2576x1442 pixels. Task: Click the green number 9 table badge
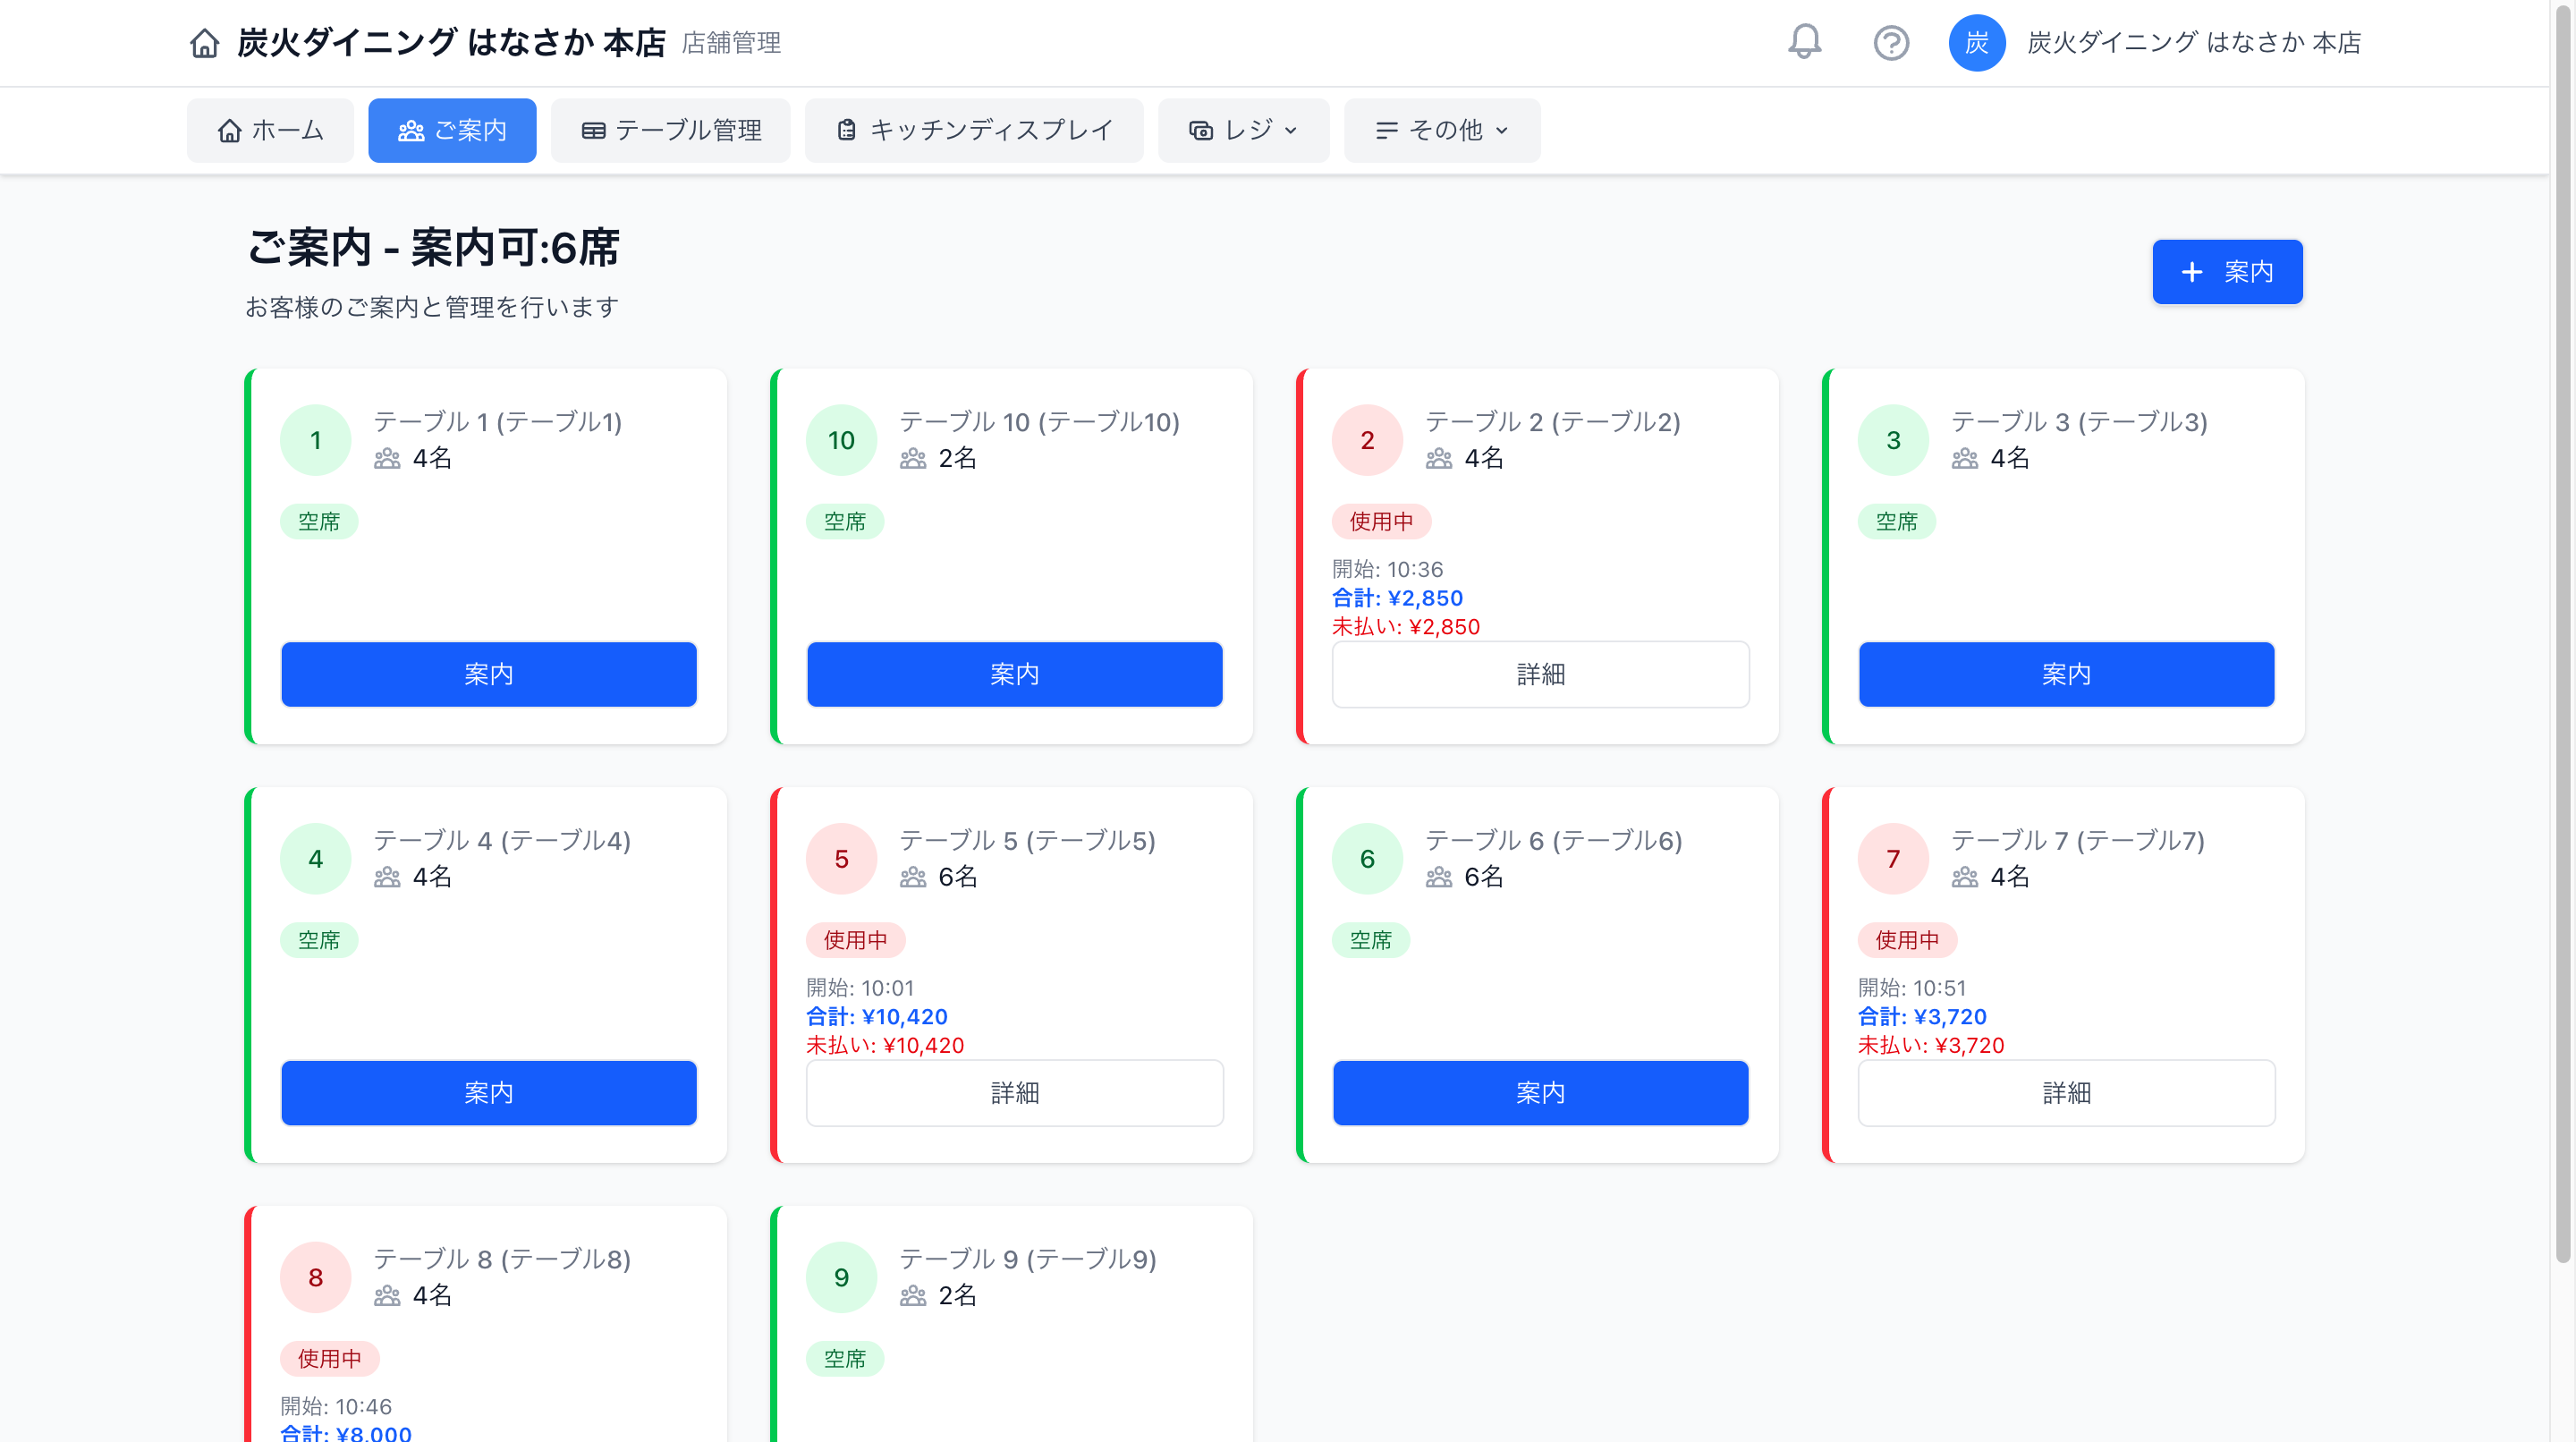click(x=841, y=1278)
